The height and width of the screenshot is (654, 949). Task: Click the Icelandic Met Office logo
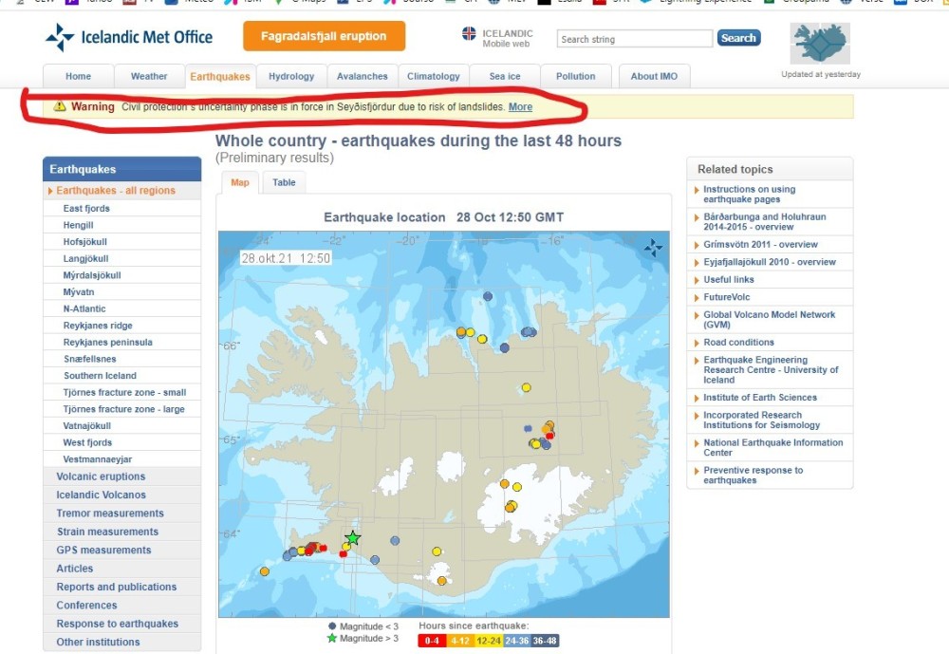click(129, 38)
